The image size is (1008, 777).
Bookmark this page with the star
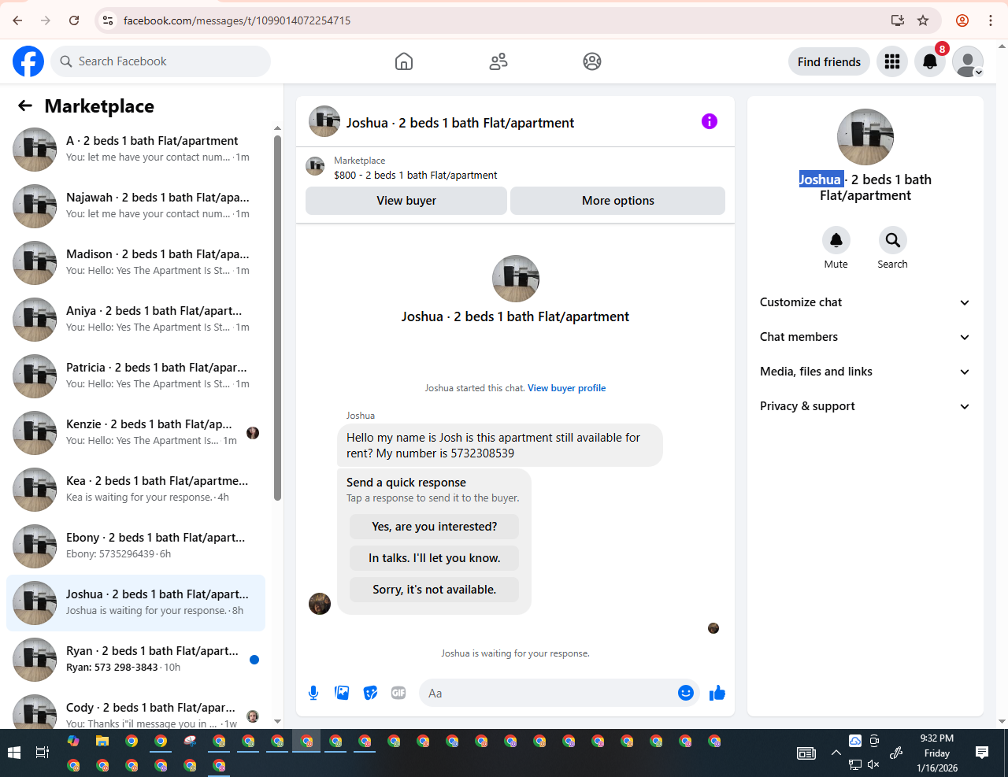923,20
